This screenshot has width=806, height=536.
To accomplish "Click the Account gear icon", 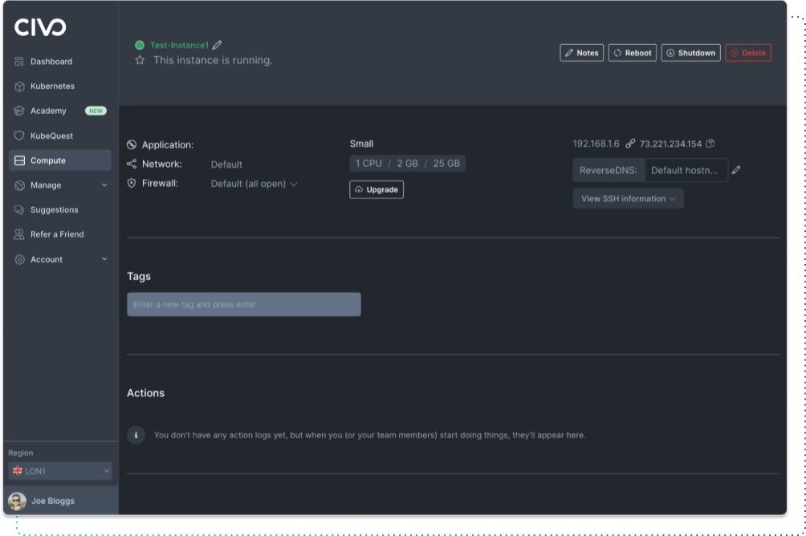I will tap(19, 259).
